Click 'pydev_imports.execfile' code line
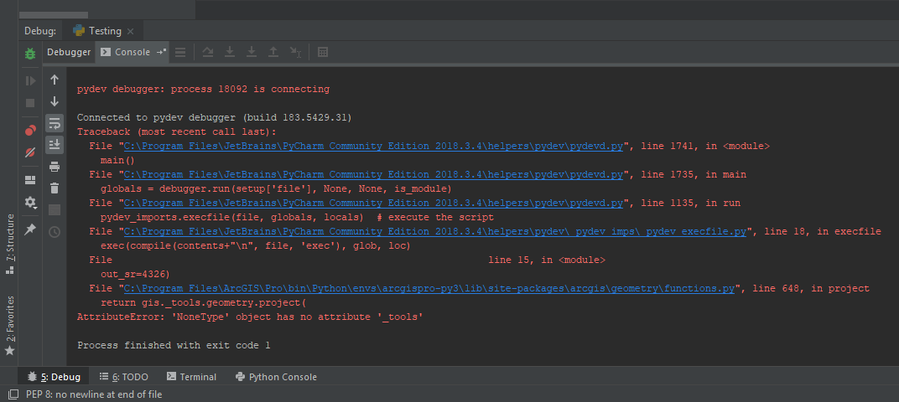The height and width of the screenshot is (402, 899). pos(297,218)
